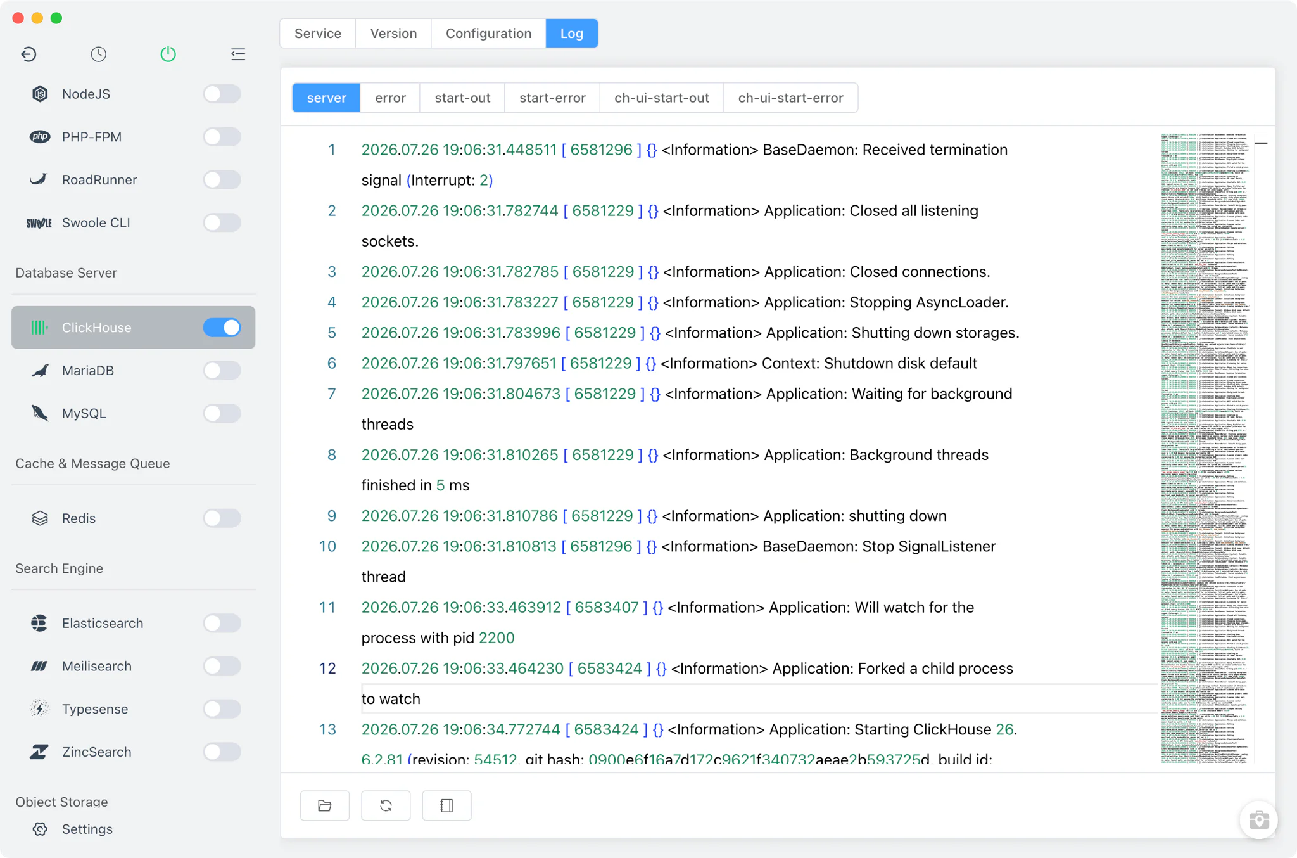Click the green power icon
Viewport: 1297px width, 858px height.
pyautogui.click(x=168, y=54)
